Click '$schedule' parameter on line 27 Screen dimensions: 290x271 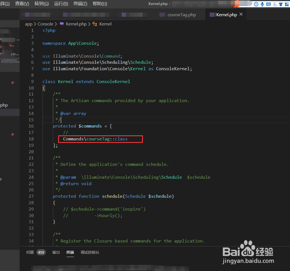[160, 196]
